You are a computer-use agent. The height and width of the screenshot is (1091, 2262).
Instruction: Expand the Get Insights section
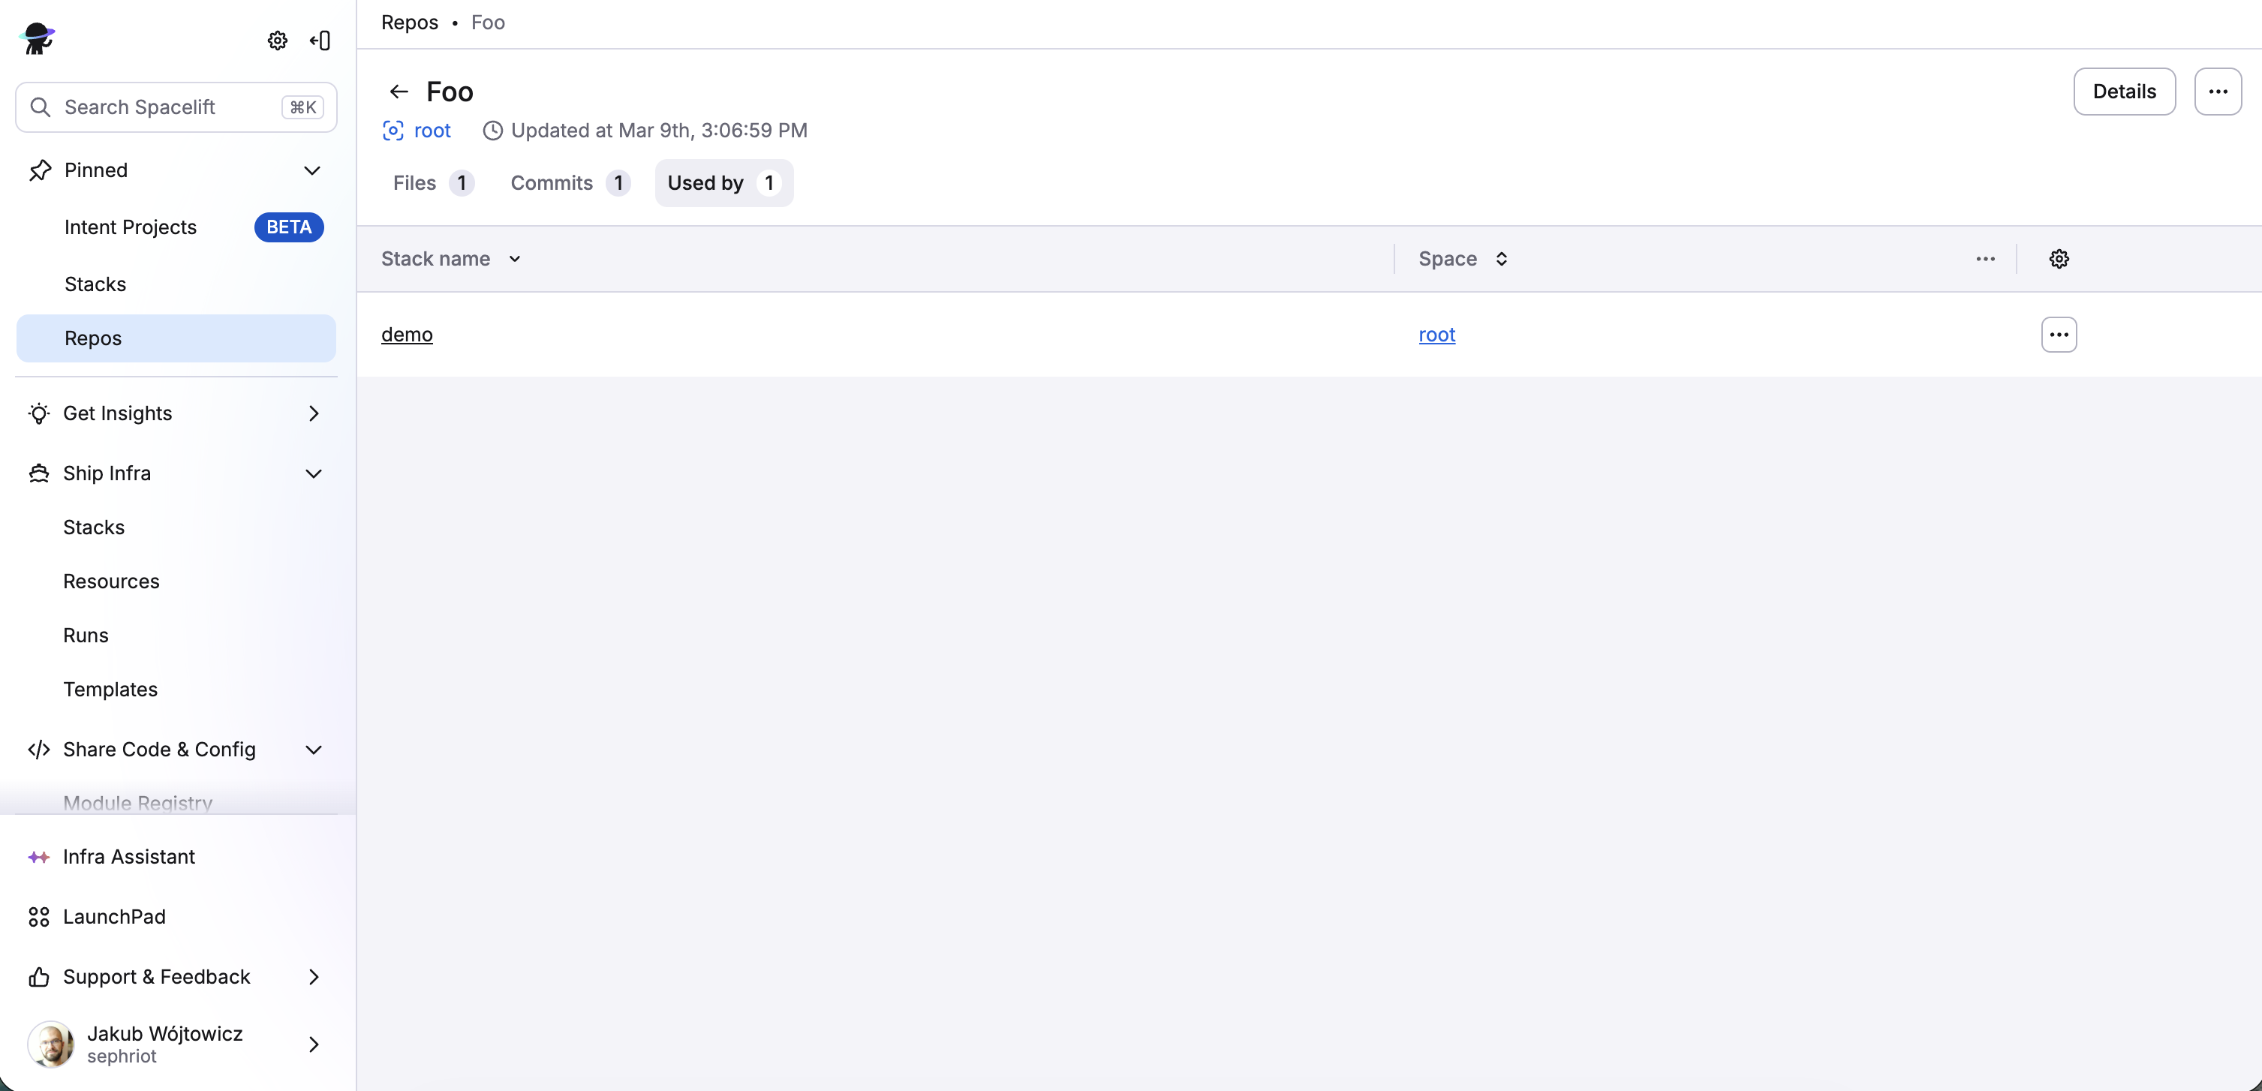click(x=314, y=413)
